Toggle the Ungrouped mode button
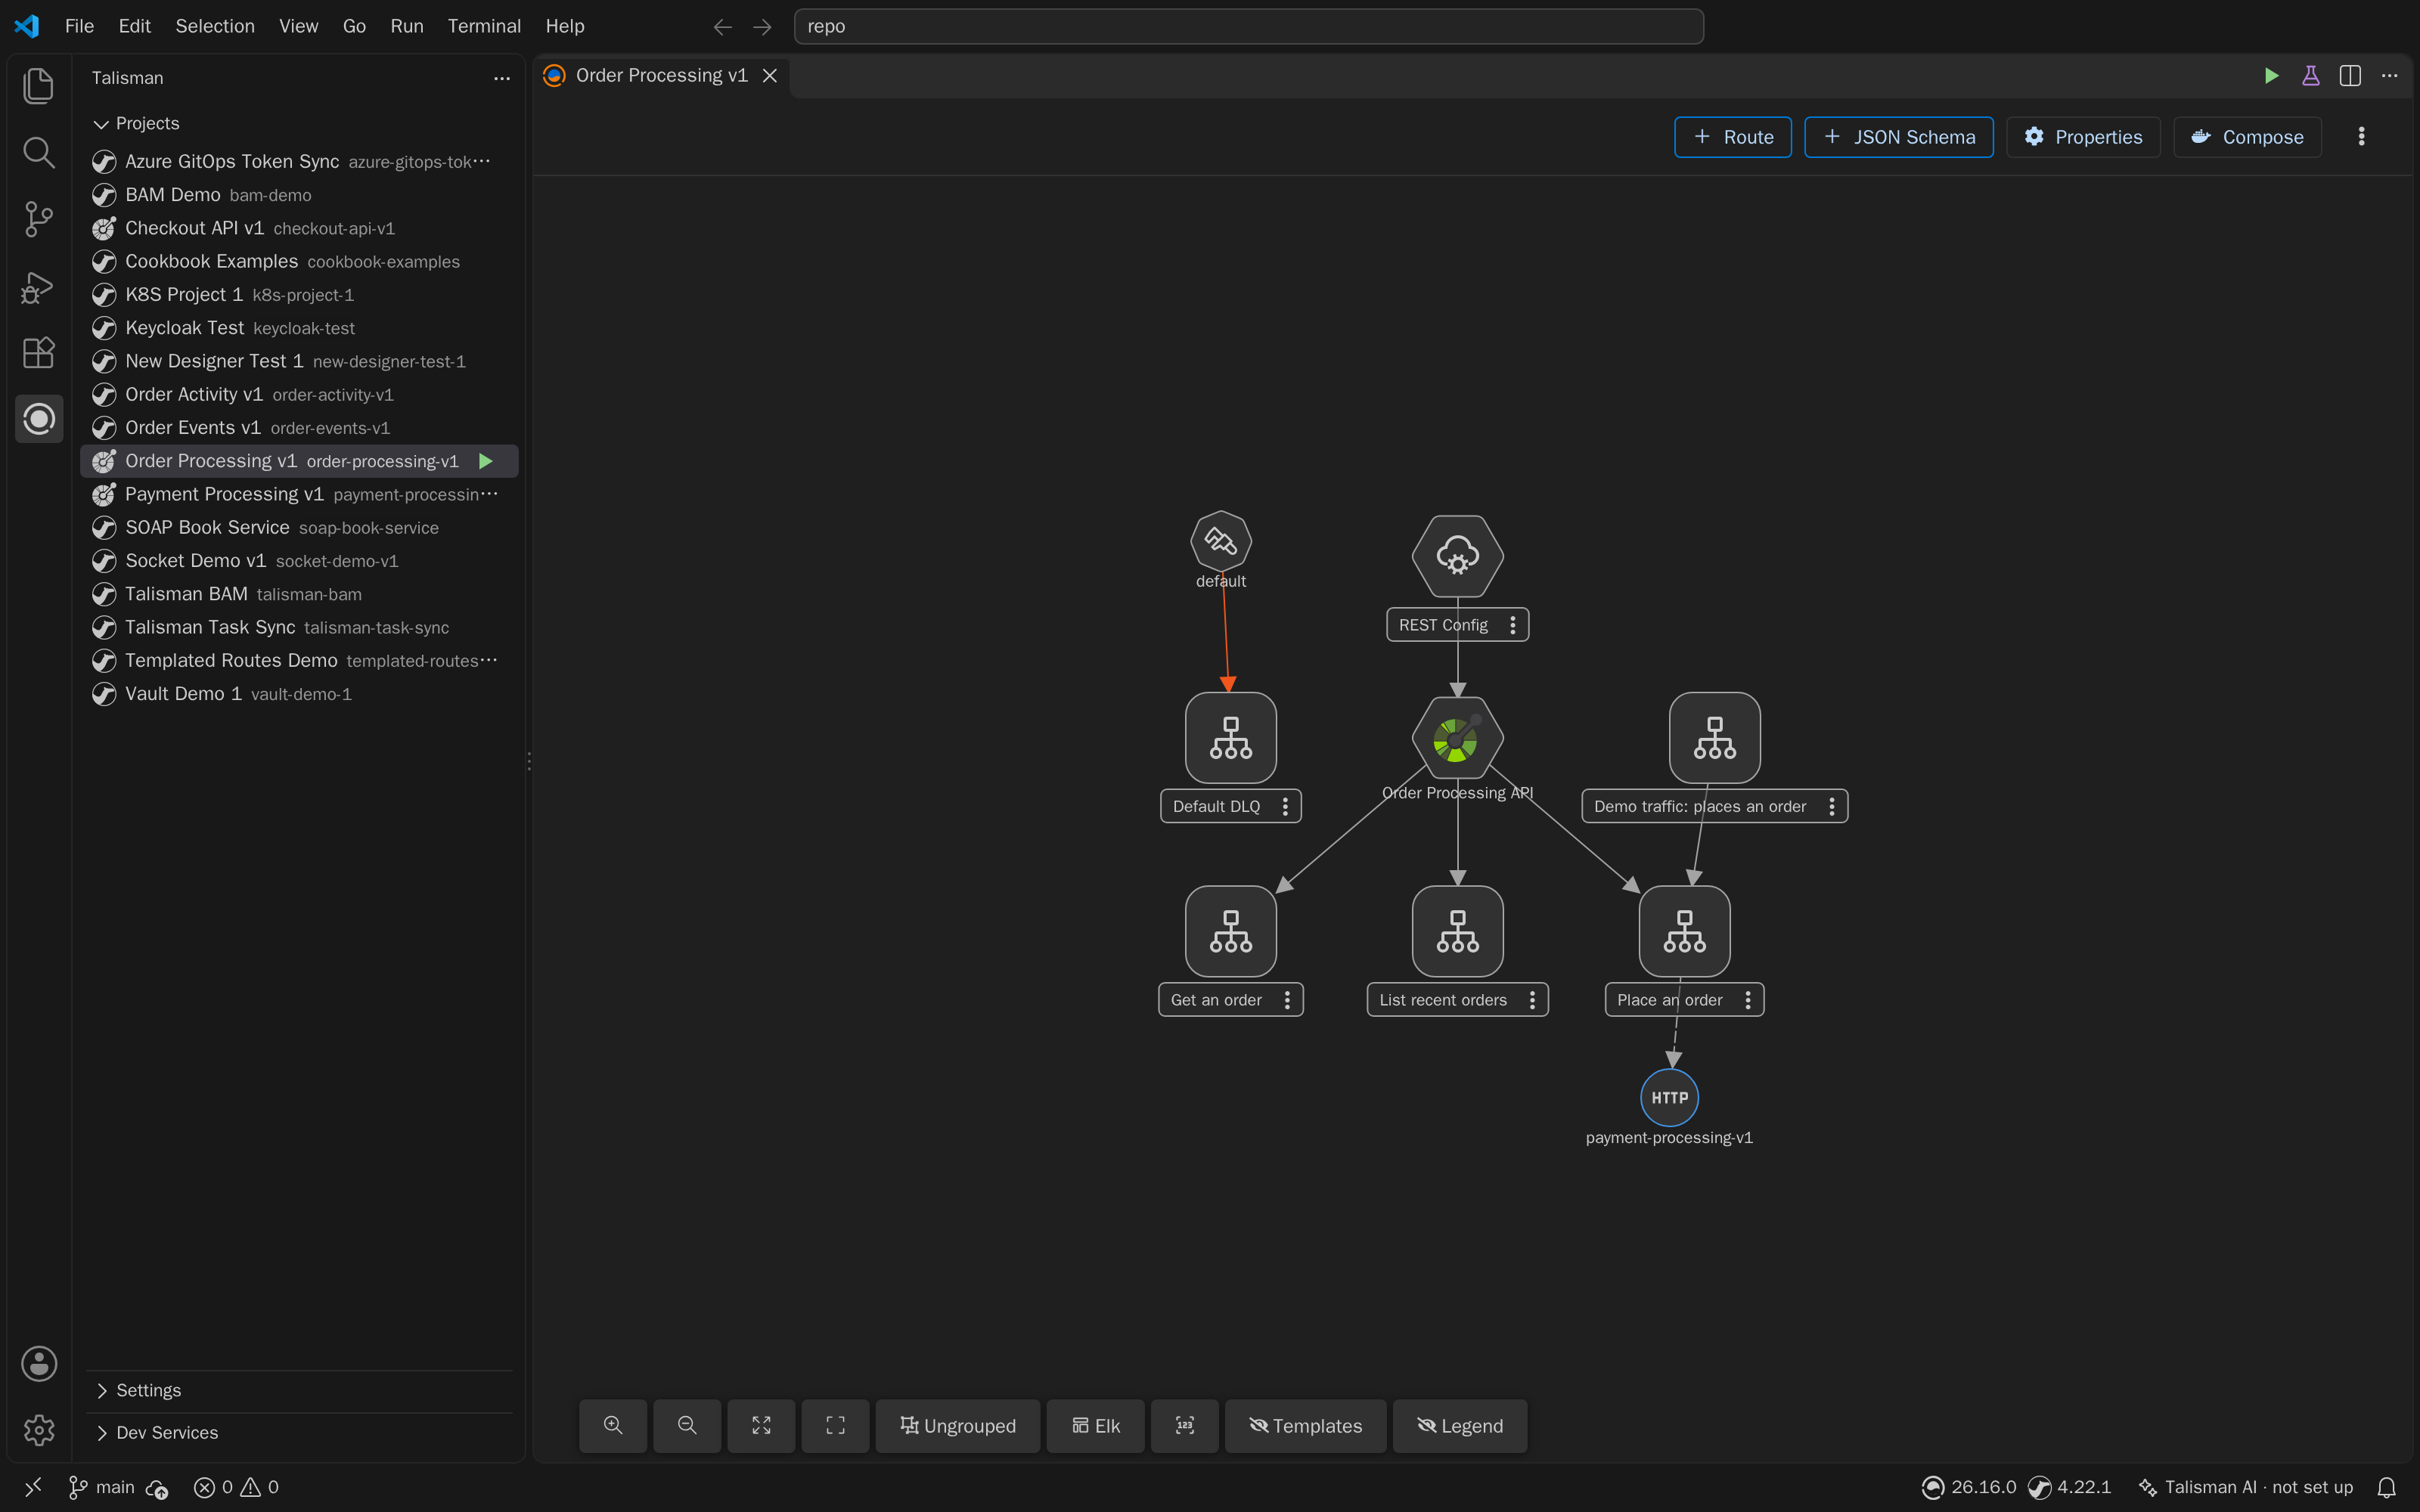 coord(957,1425)
